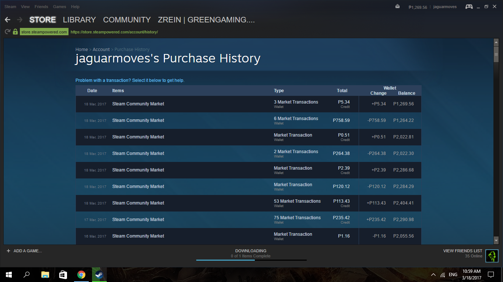Select the 2 Market Transactions row

249,154
